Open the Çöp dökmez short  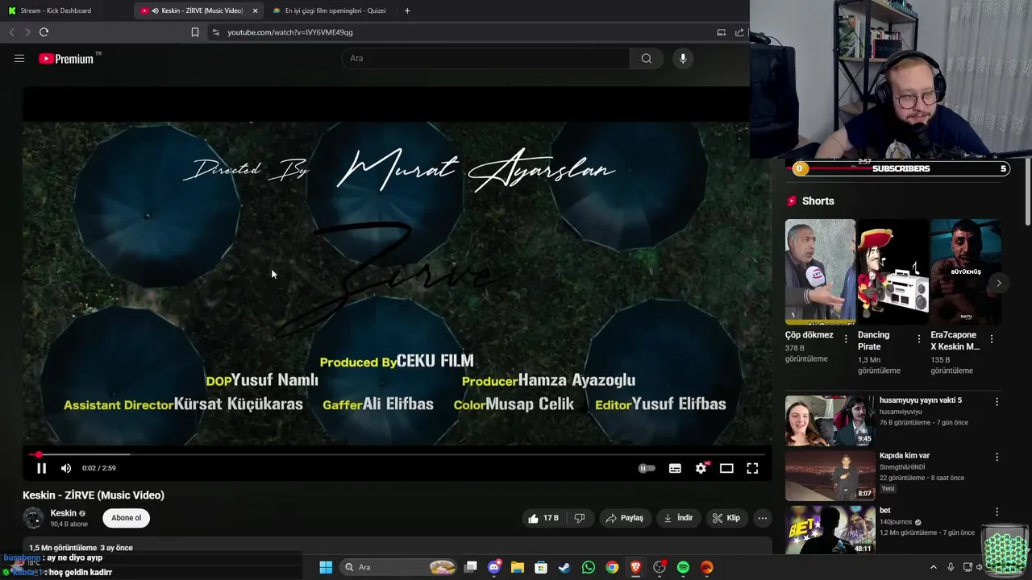point(820,271)
